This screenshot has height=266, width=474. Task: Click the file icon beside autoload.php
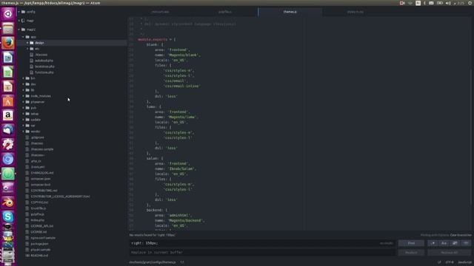31,61
